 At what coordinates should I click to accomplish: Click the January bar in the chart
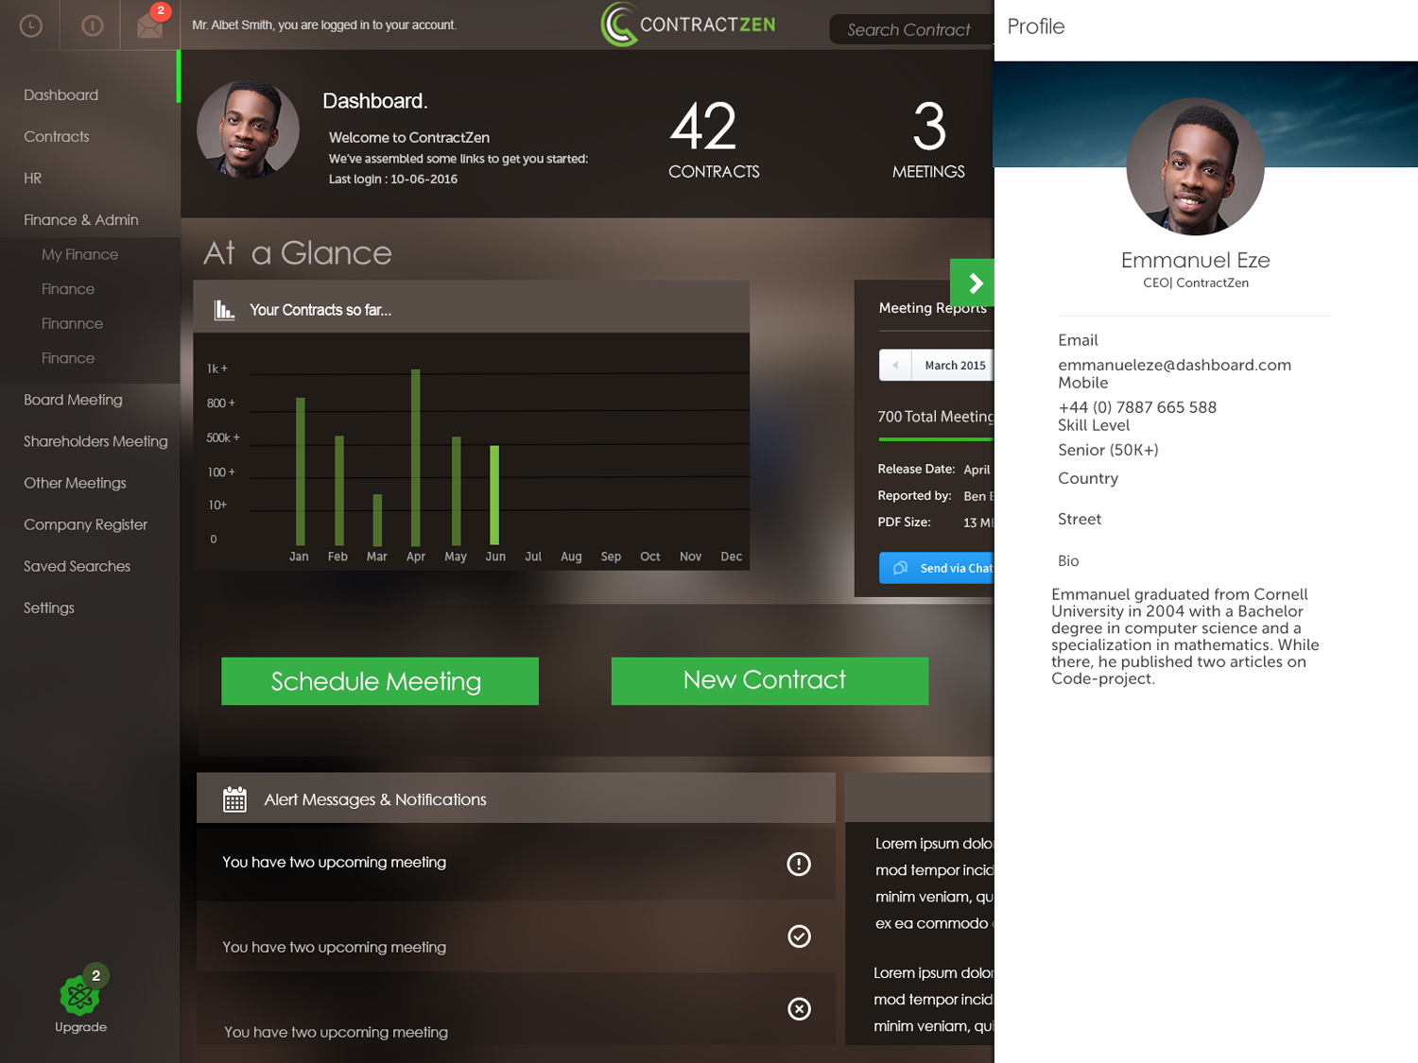tap(301, 471)
